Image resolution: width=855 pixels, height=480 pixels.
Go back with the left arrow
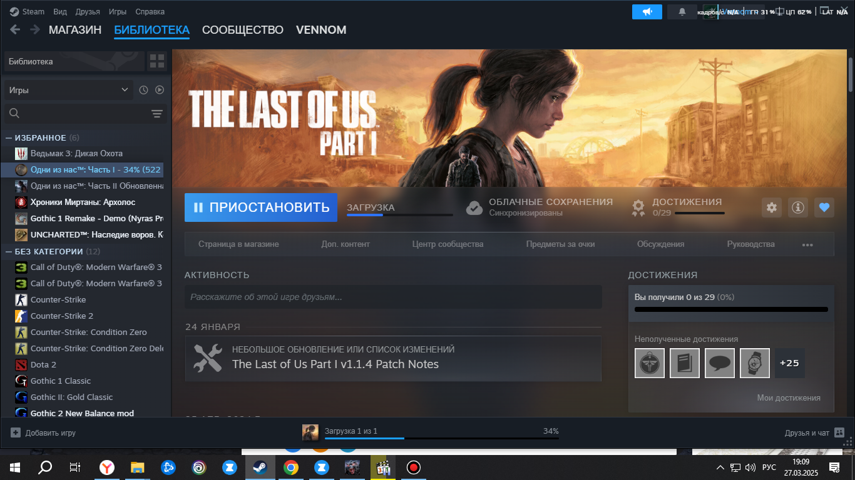pos(15,29)
